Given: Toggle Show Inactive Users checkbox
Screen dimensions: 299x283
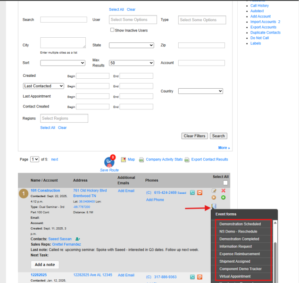Looking at the screenshot, I should pos(112,30).
